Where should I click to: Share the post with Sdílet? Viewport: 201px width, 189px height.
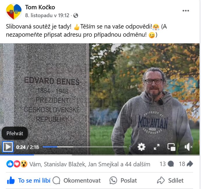170,180
